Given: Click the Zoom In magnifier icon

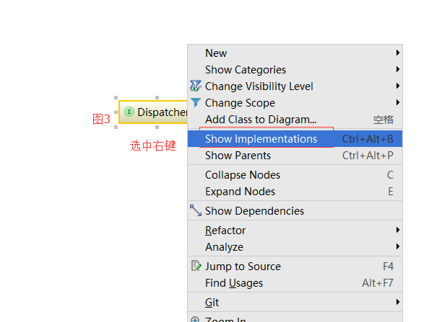Looking at the screenshot, I should (195, 319).
